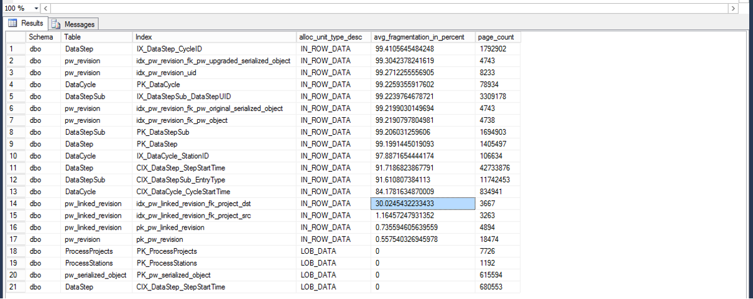Click the horizontal scrollbar left arrow
The height and width of the screenshot is (299, 753).
click(46, 8)
